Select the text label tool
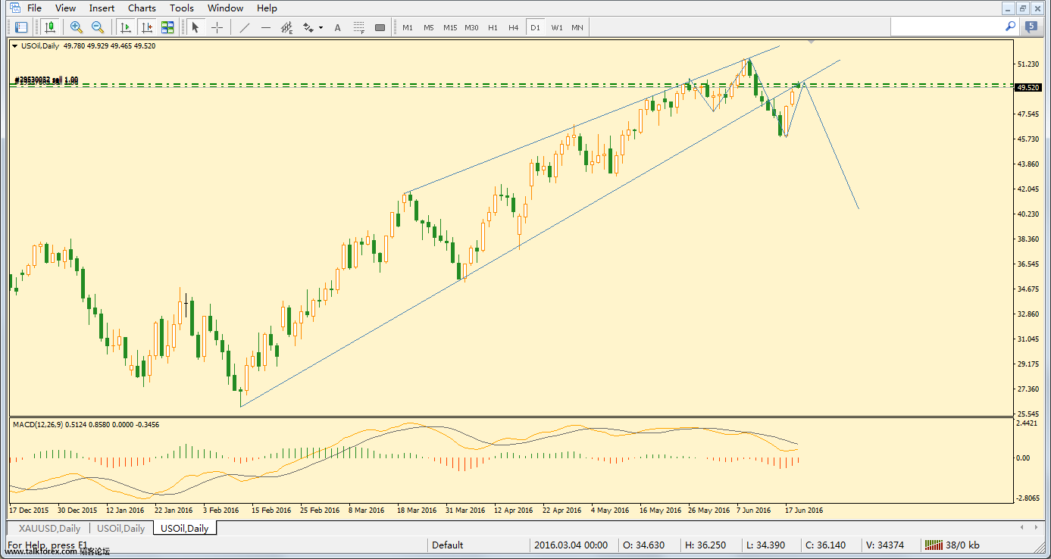Image resolution: width=1051 pixels, height=559 pixels. click(x=359, y=27)
